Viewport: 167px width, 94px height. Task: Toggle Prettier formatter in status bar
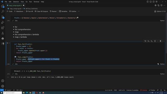point(152,90)
